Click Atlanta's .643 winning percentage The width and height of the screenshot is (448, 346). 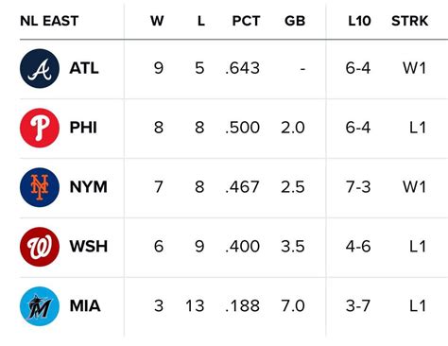[243, 68]
